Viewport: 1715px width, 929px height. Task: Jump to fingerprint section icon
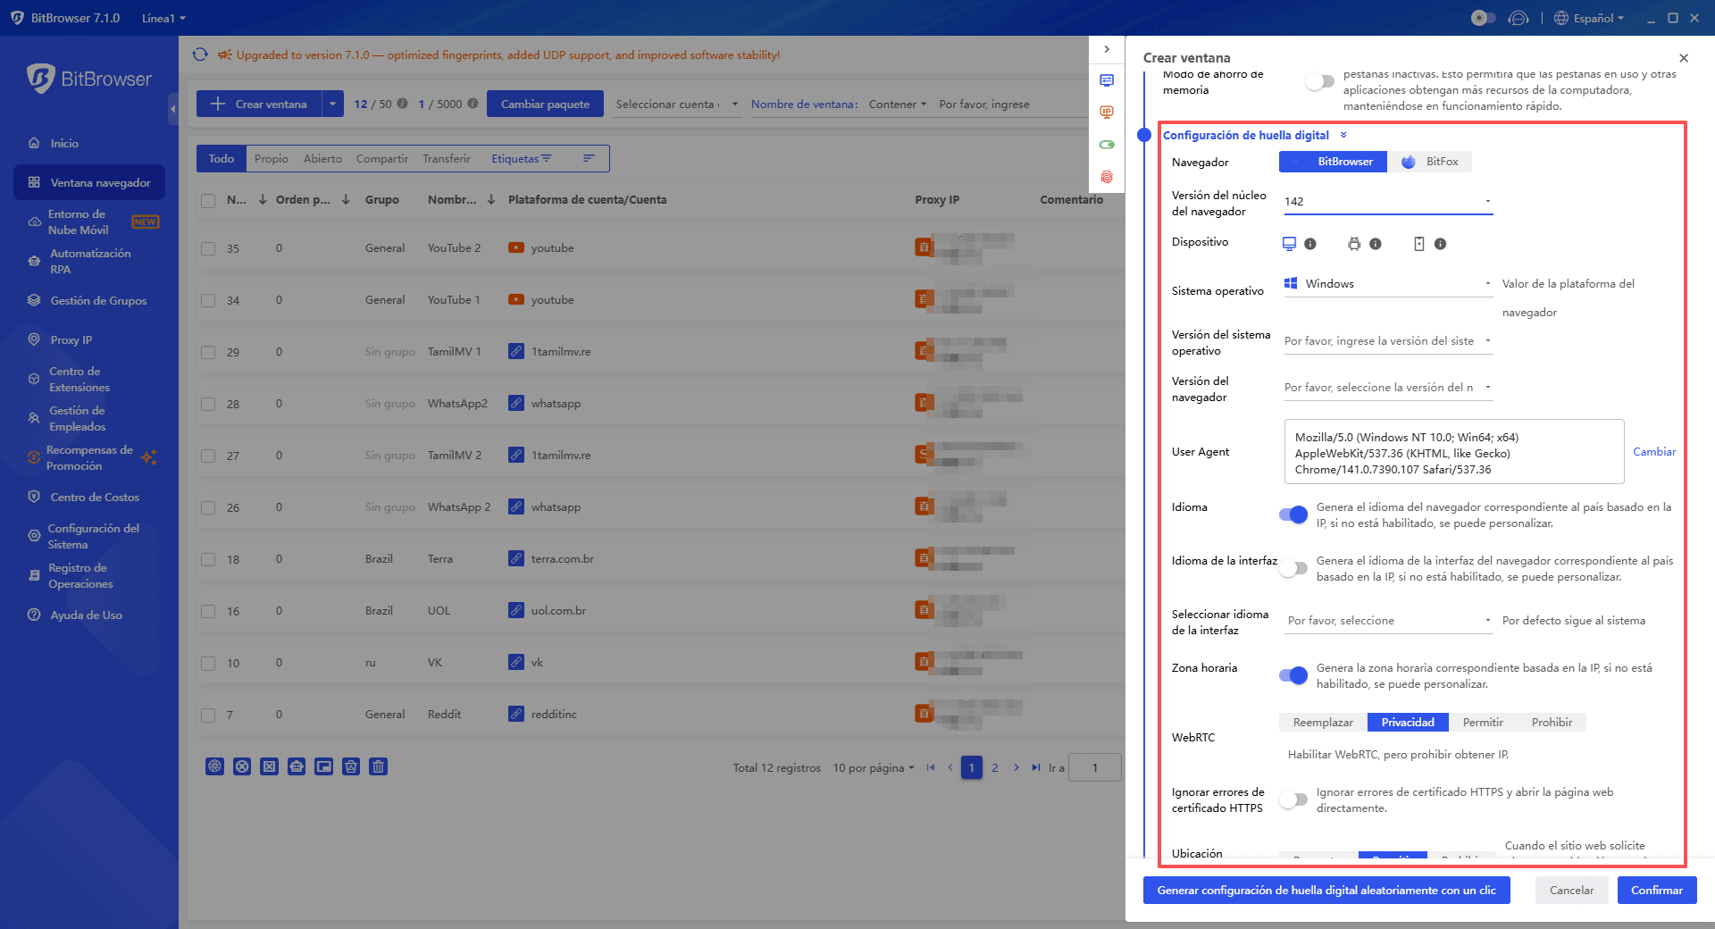click(x=1107, y=177)
